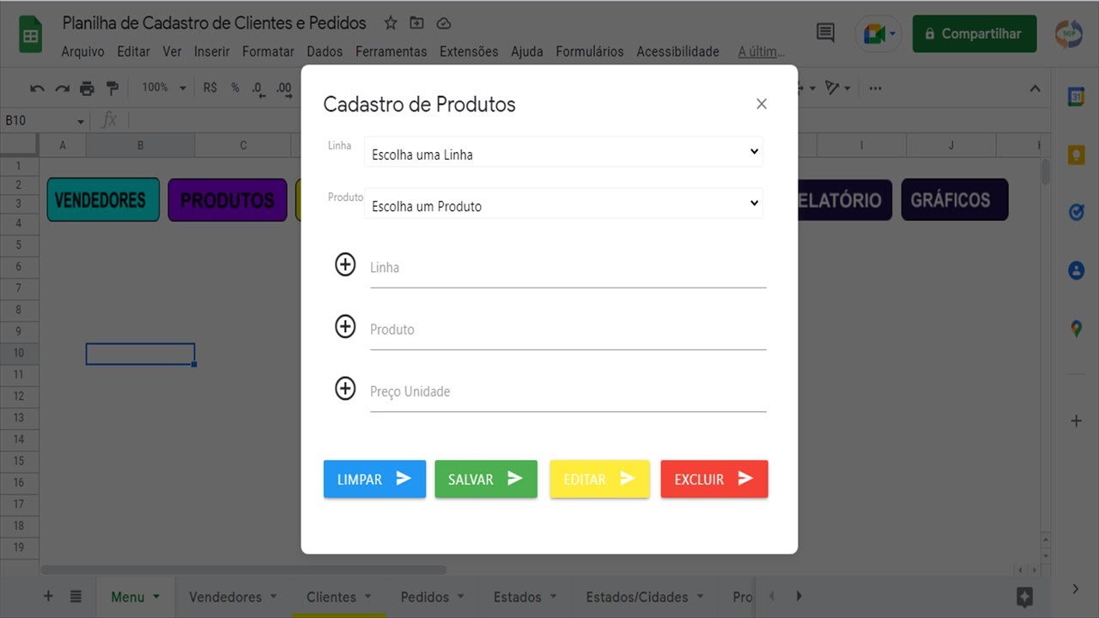The width and height of the screenshot is (1099, 618).
Task: Increase decimal places
Action: pos(284,88)
